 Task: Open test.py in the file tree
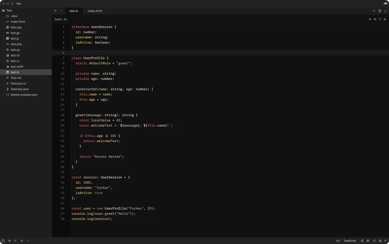(x=26, y=50)
